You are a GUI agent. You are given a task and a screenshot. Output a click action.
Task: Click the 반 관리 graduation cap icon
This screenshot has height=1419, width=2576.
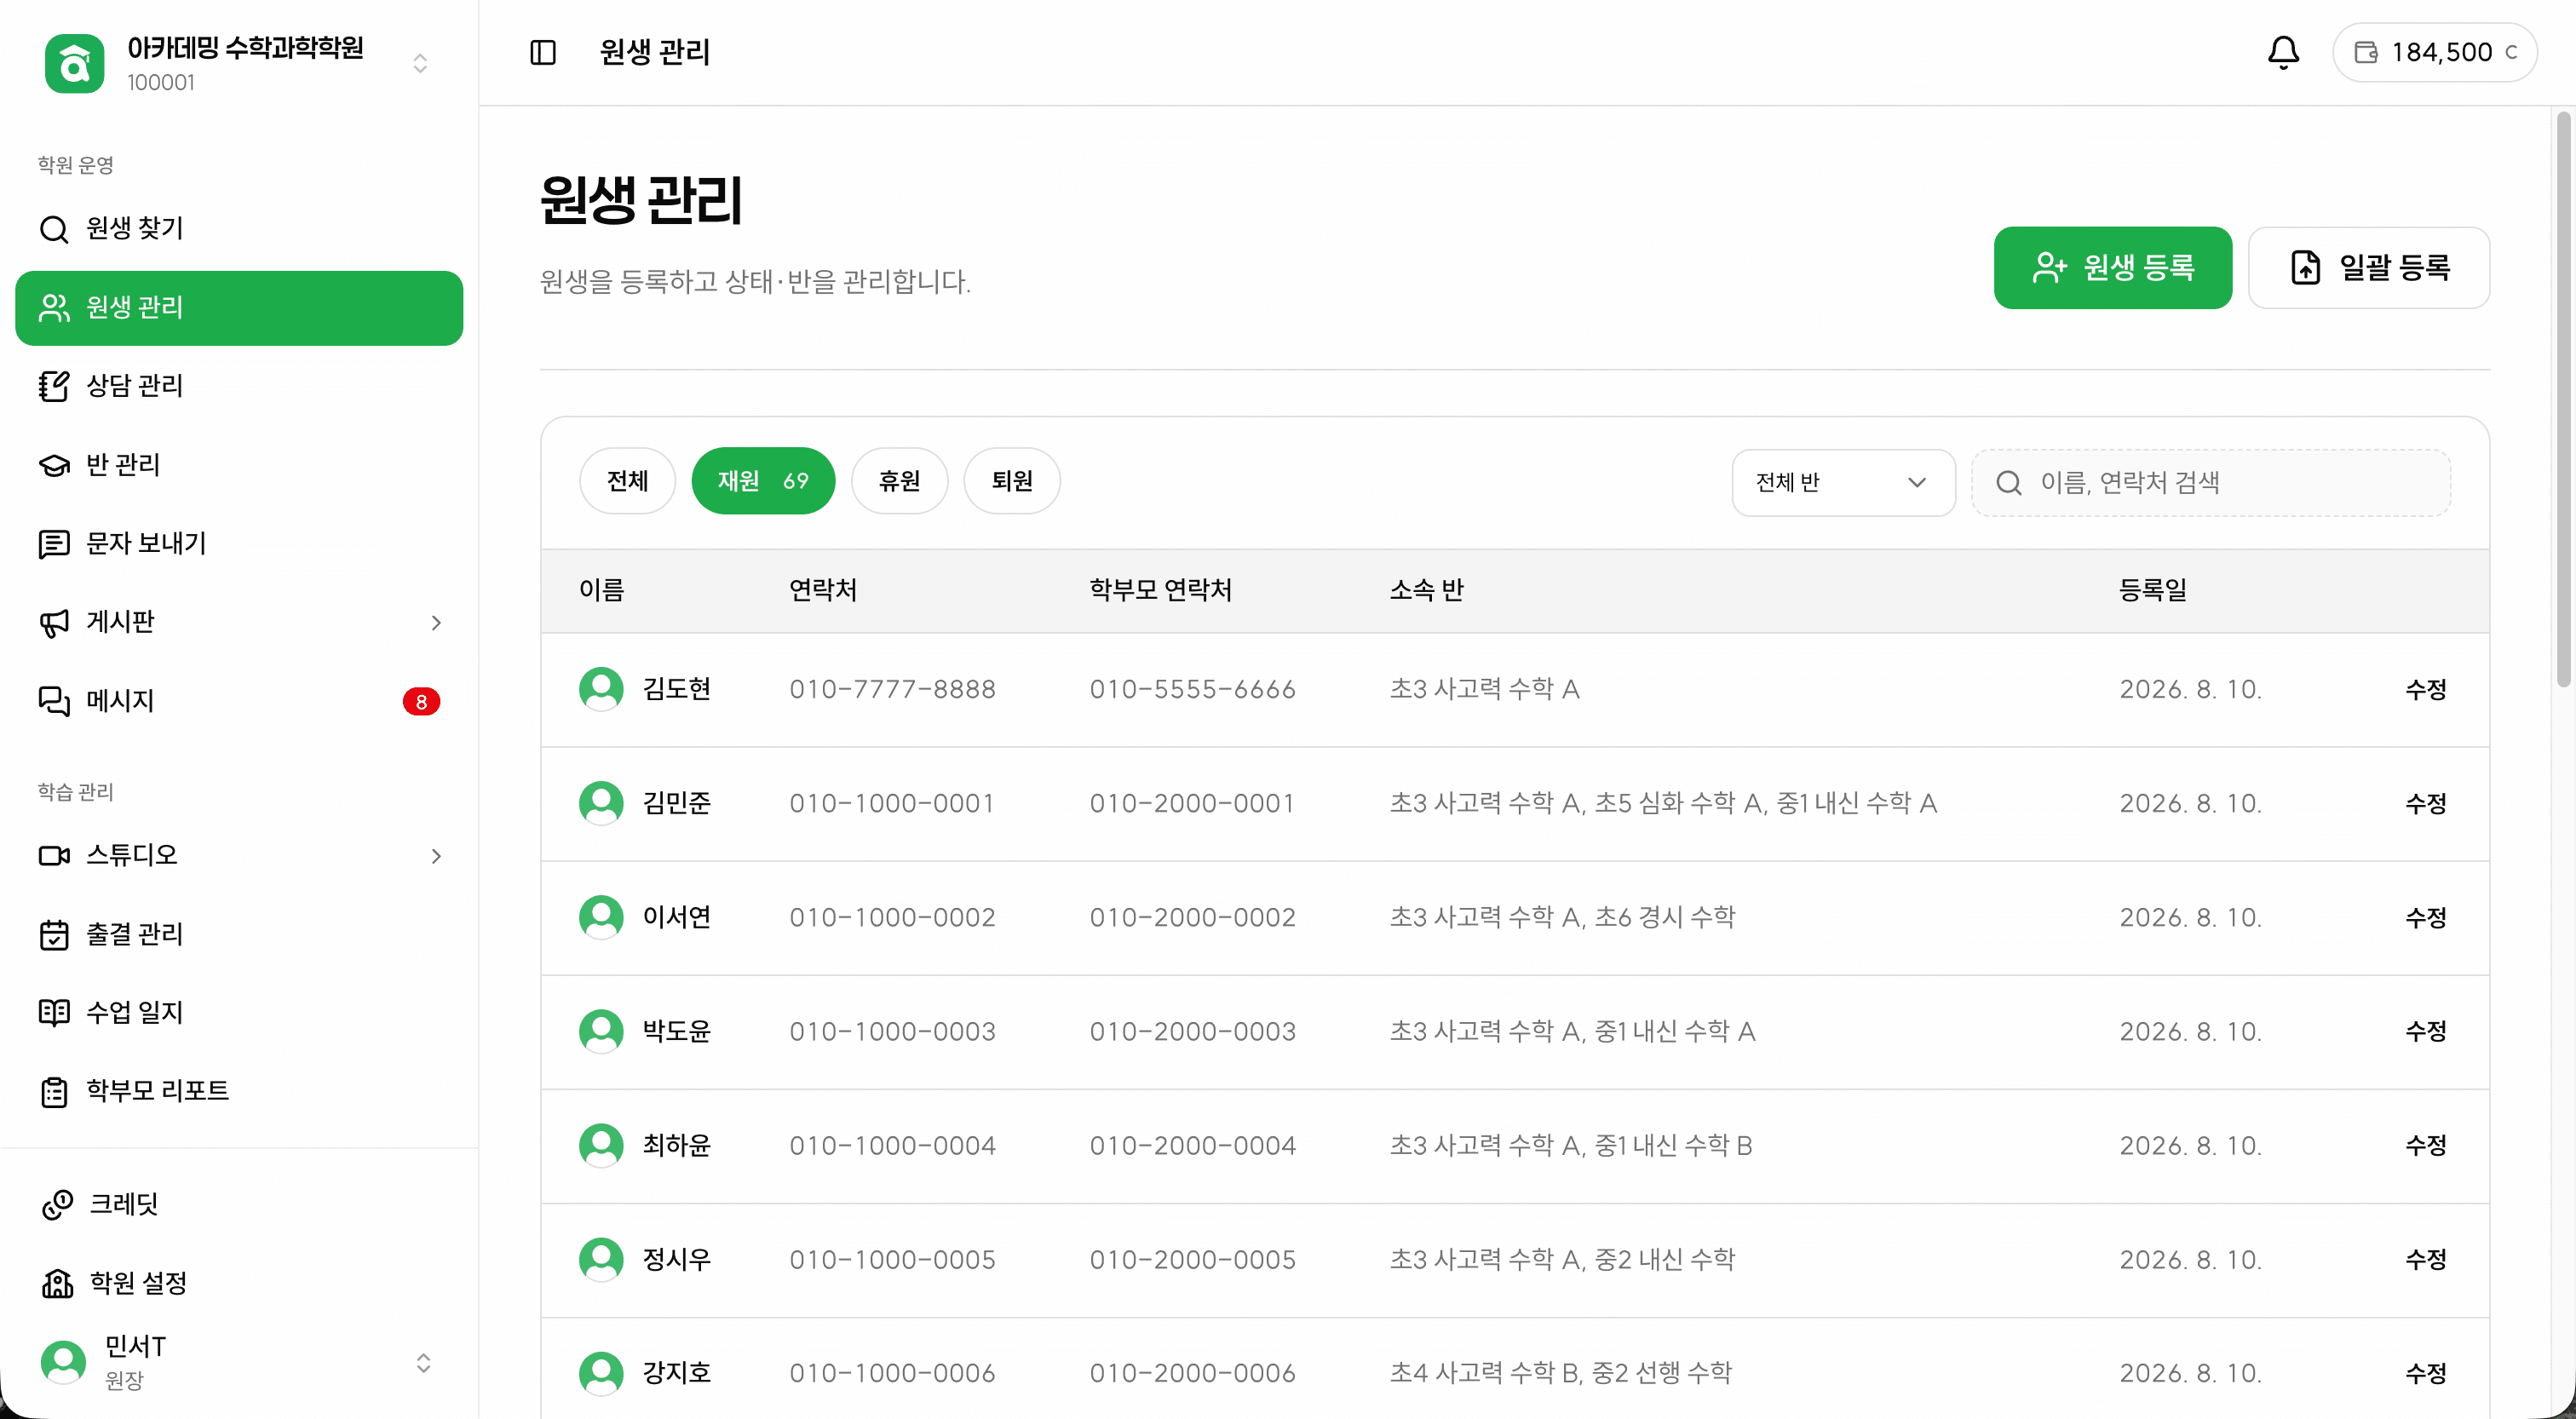(x=54, y=465)
